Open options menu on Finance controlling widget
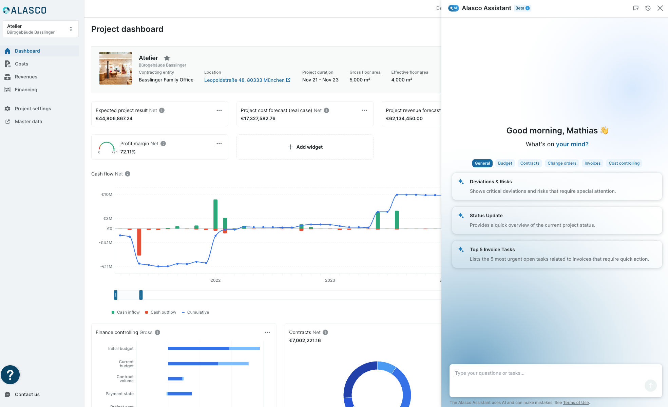 [267, 332]
